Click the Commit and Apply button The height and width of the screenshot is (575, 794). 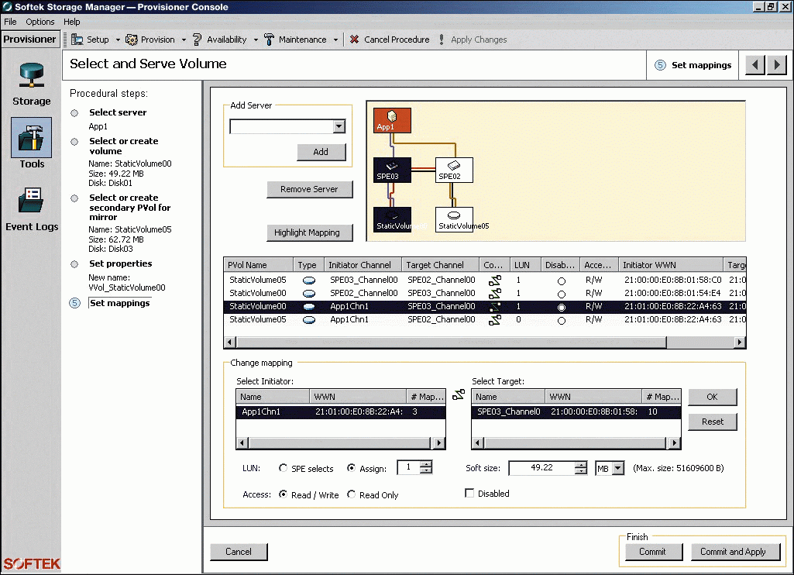pos(735,552)
